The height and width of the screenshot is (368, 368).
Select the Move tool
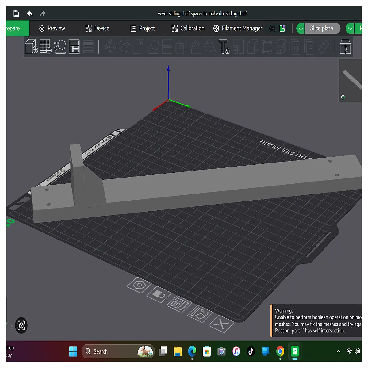click(x=110, y=47)
